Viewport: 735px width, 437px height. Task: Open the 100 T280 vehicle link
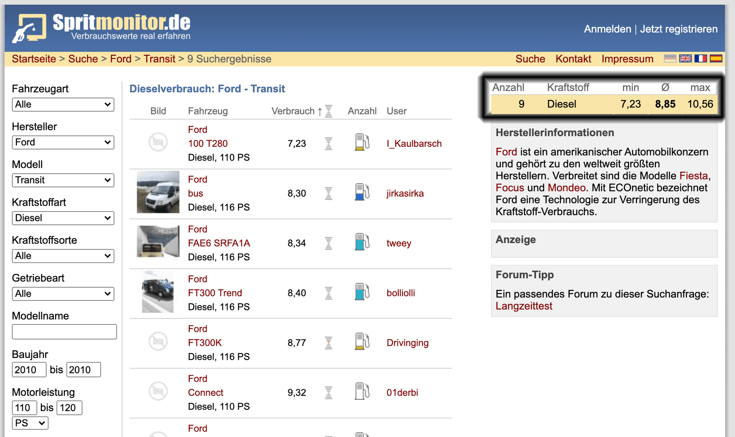point(208,143)
